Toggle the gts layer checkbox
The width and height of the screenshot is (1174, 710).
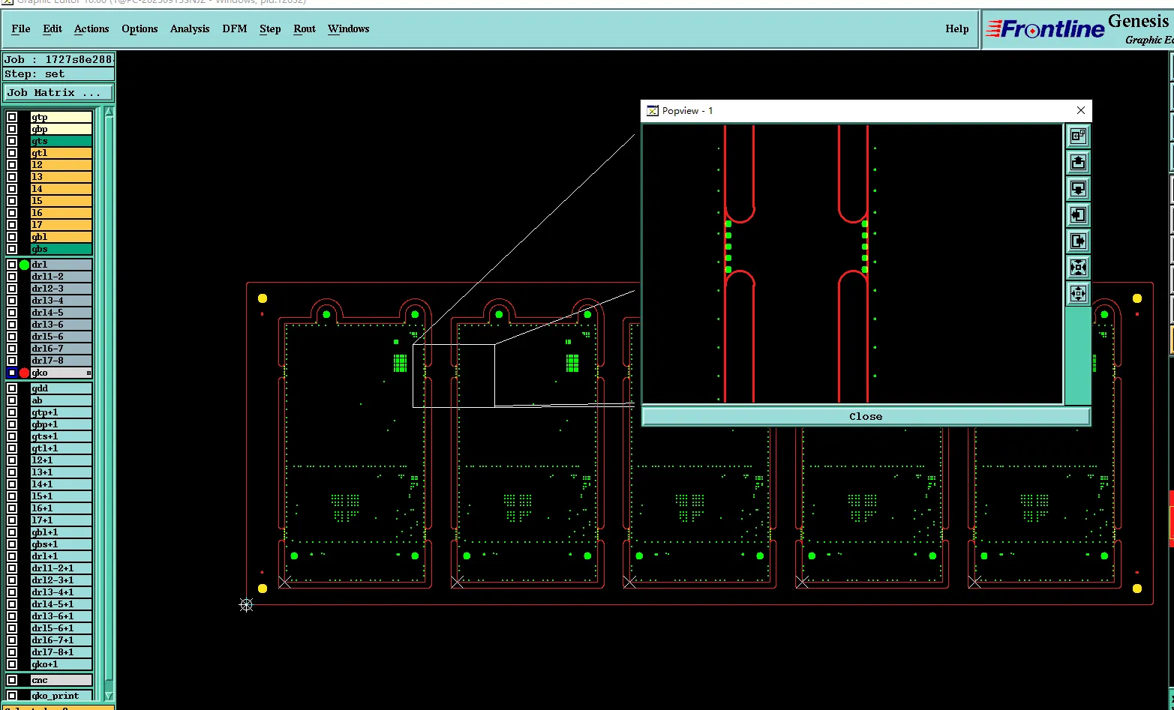(x=12, y=141)
